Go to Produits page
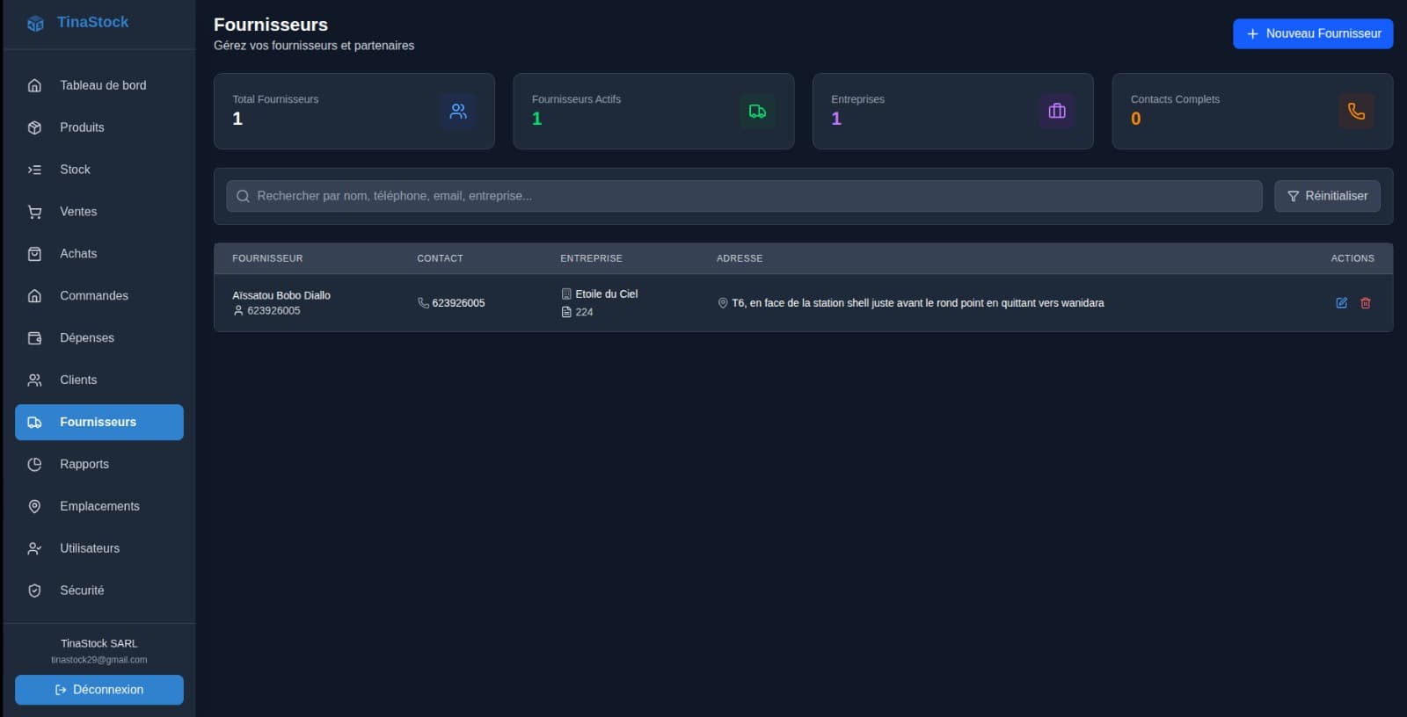The height and width of the screenshot is (717, 1407). pyautogui.click(x=99, y=127)
